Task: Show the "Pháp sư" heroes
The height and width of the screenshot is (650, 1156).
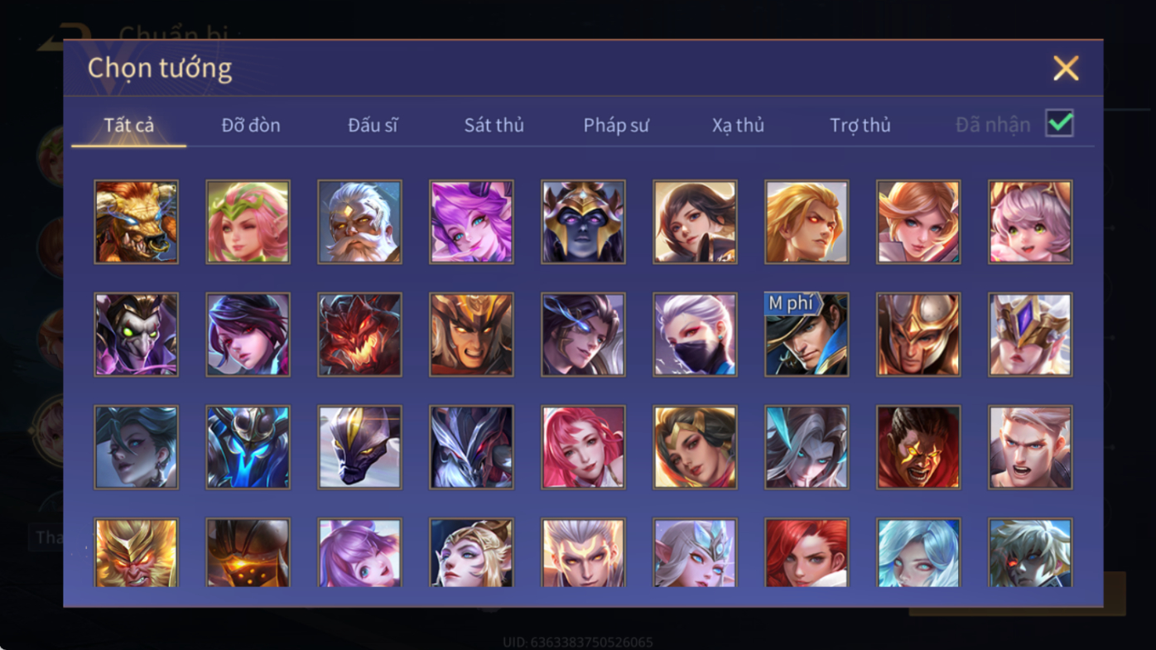Action: point(616,125)
